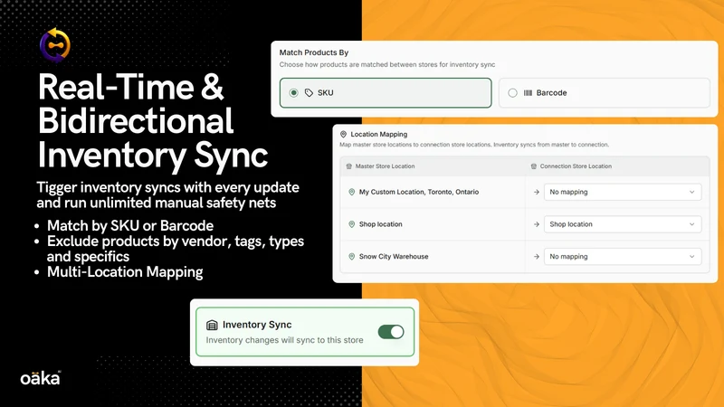Open mapping dropdown for My Custom Location
The image size is (724, 407).
click(623, 192)
